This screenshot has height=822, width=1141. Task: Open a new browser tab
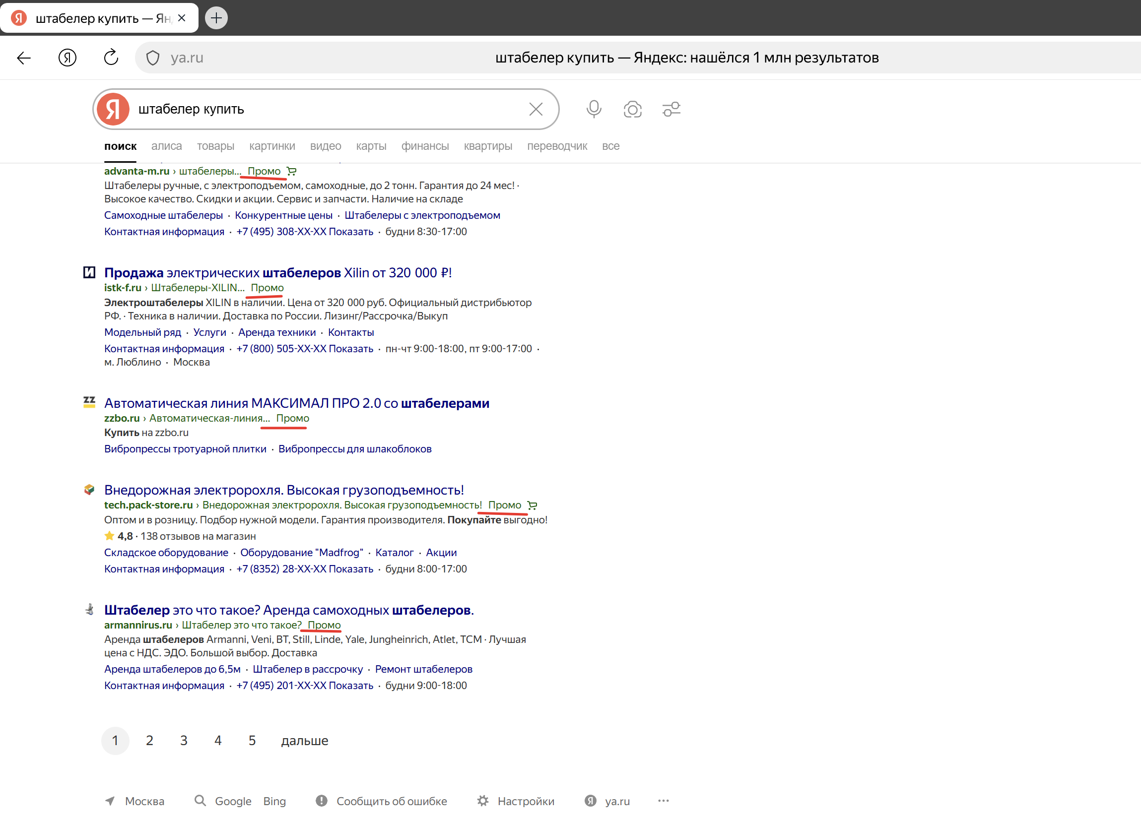pyautogui.click(x=216, y=18)
